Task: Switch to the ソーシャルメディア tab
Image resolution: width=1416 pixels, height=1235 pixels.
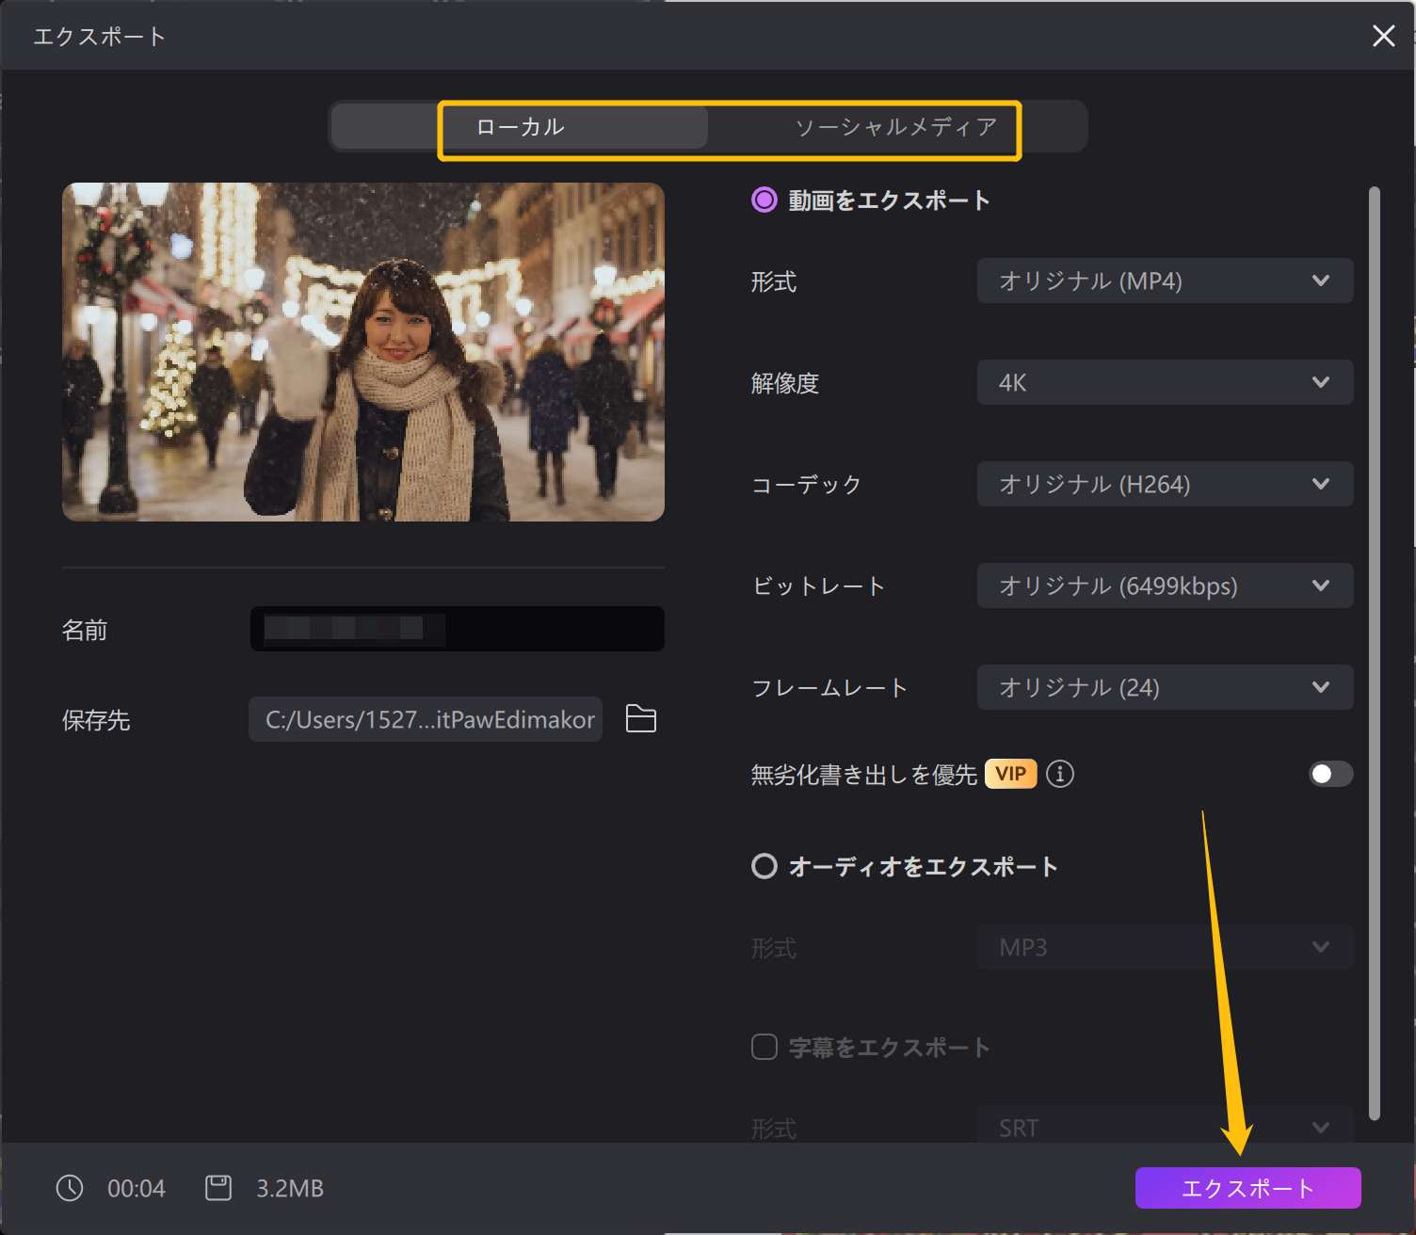Action: [897, 125]
